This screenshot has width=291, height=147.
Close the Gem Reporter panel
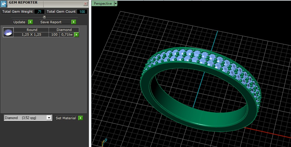[x=86, y=4]
